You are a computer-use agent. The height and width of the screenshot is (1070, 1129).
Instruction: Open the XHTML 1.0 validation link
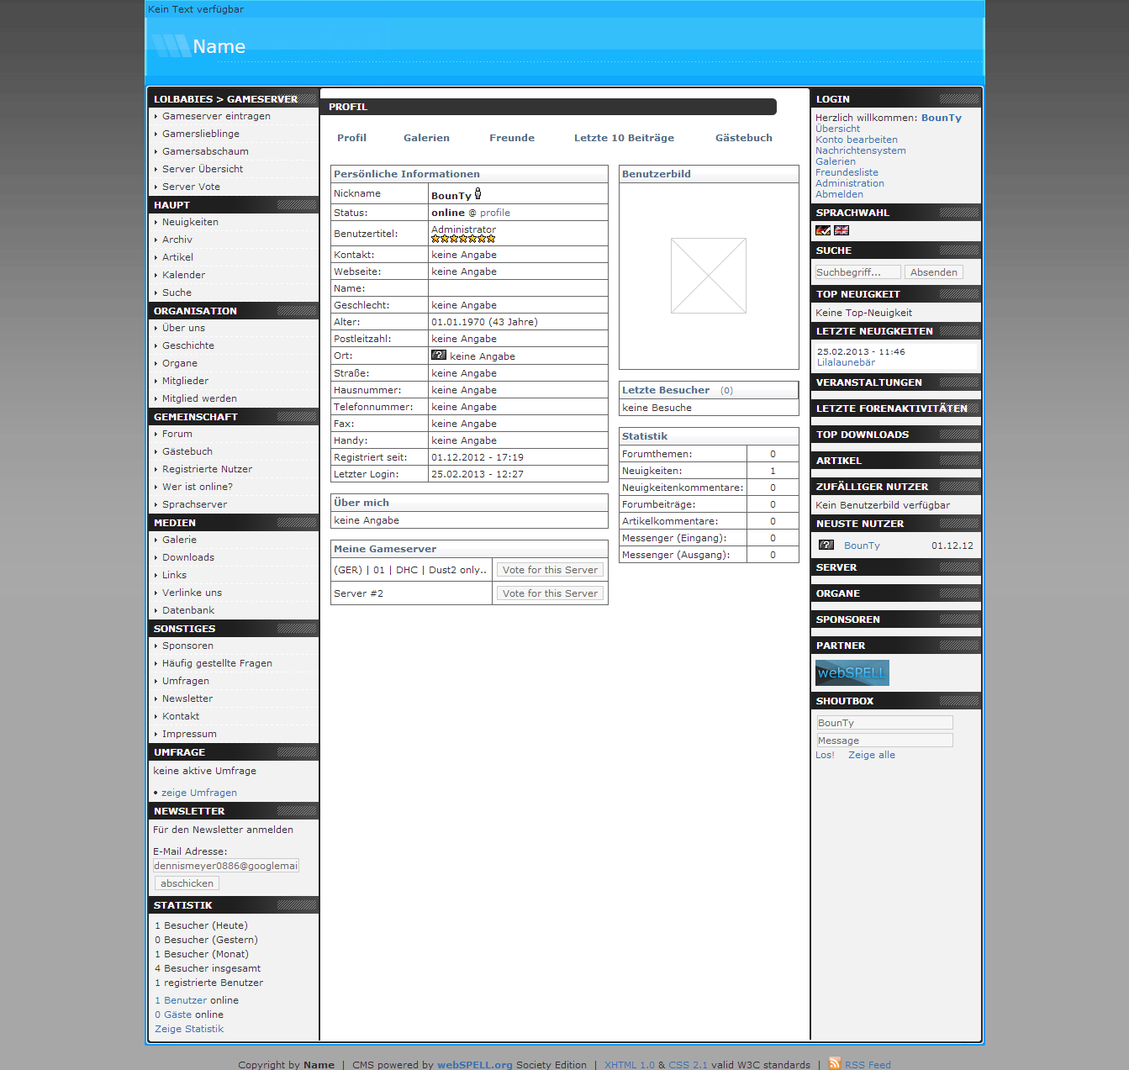(x=630, y=1065)
